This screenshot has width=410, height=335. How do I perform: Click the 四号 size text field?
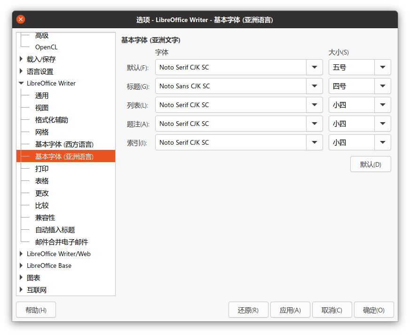[352, 86]
